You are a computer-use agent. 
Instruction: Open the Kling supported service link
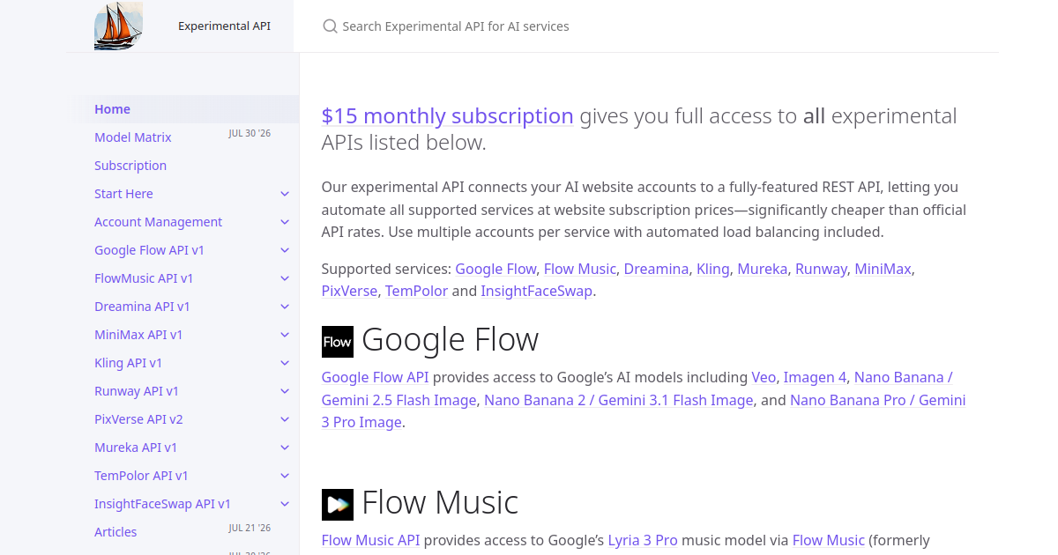713,269
